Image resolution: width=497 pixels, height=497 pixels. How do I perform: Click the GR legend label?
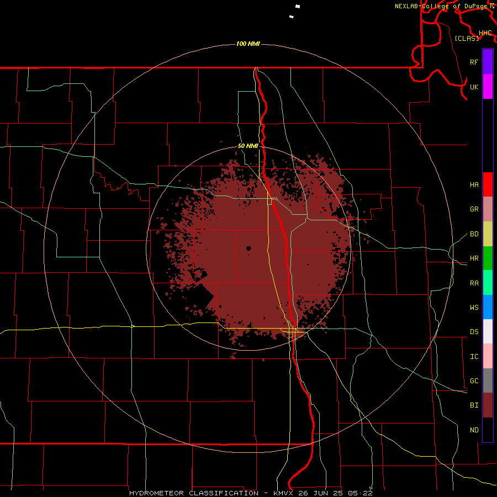[474, 209]
